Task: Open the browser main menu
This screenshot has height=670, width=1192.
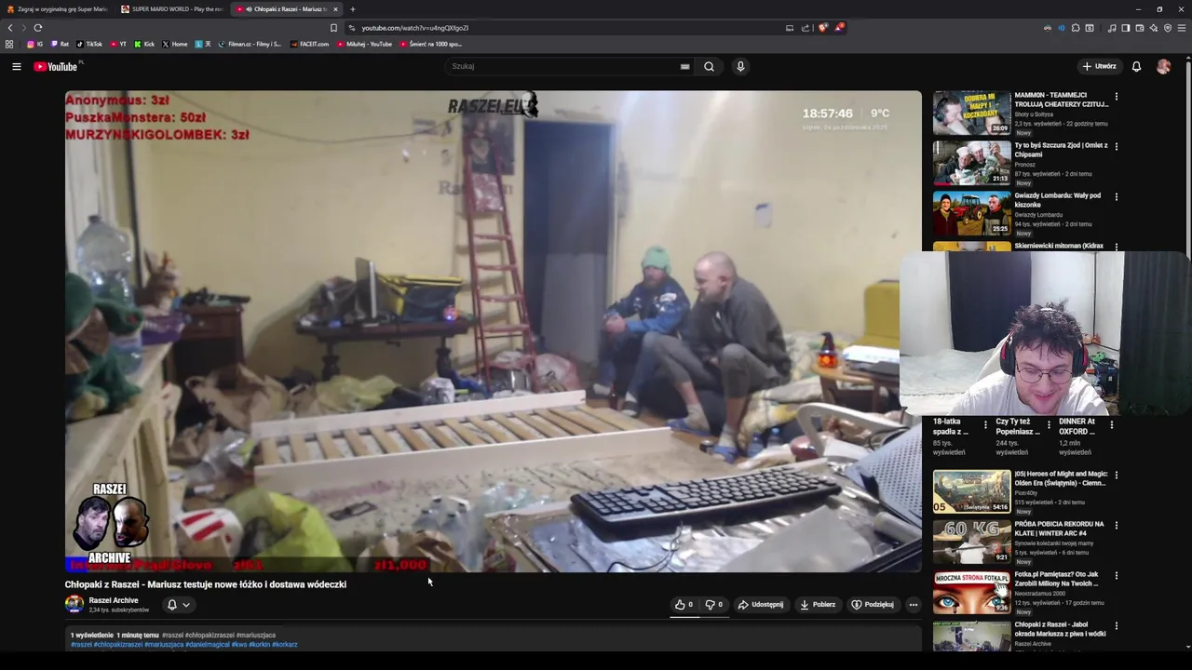Action: click(1182, 28)
